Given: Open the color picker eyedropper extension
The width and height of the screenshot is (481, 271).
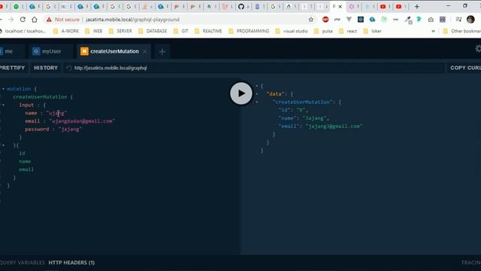Looking at the screenshot, I should click(x=407, y=20).
